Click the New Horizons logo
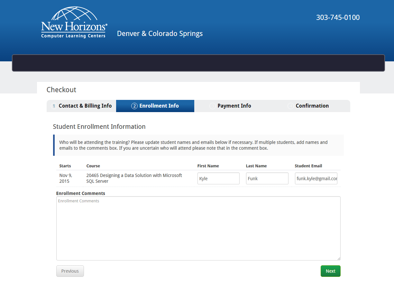Screen dimensions: 394x282 [74, 22]
